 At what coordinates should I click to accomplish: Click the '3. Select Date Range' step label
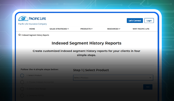[36, 89]
